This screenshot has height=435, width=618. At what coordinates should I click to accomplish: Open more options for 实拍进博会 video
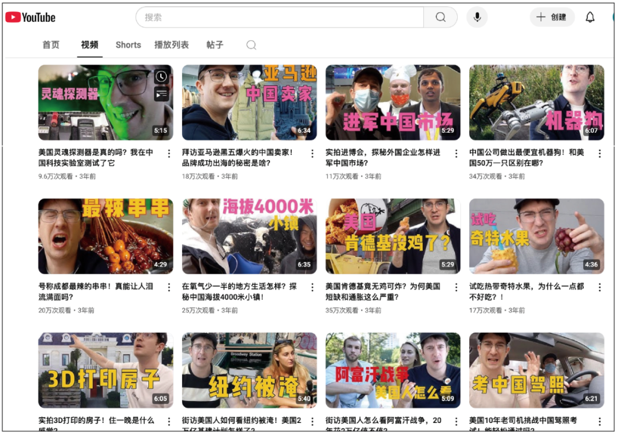pyautogui.click(x=457, y=153)
